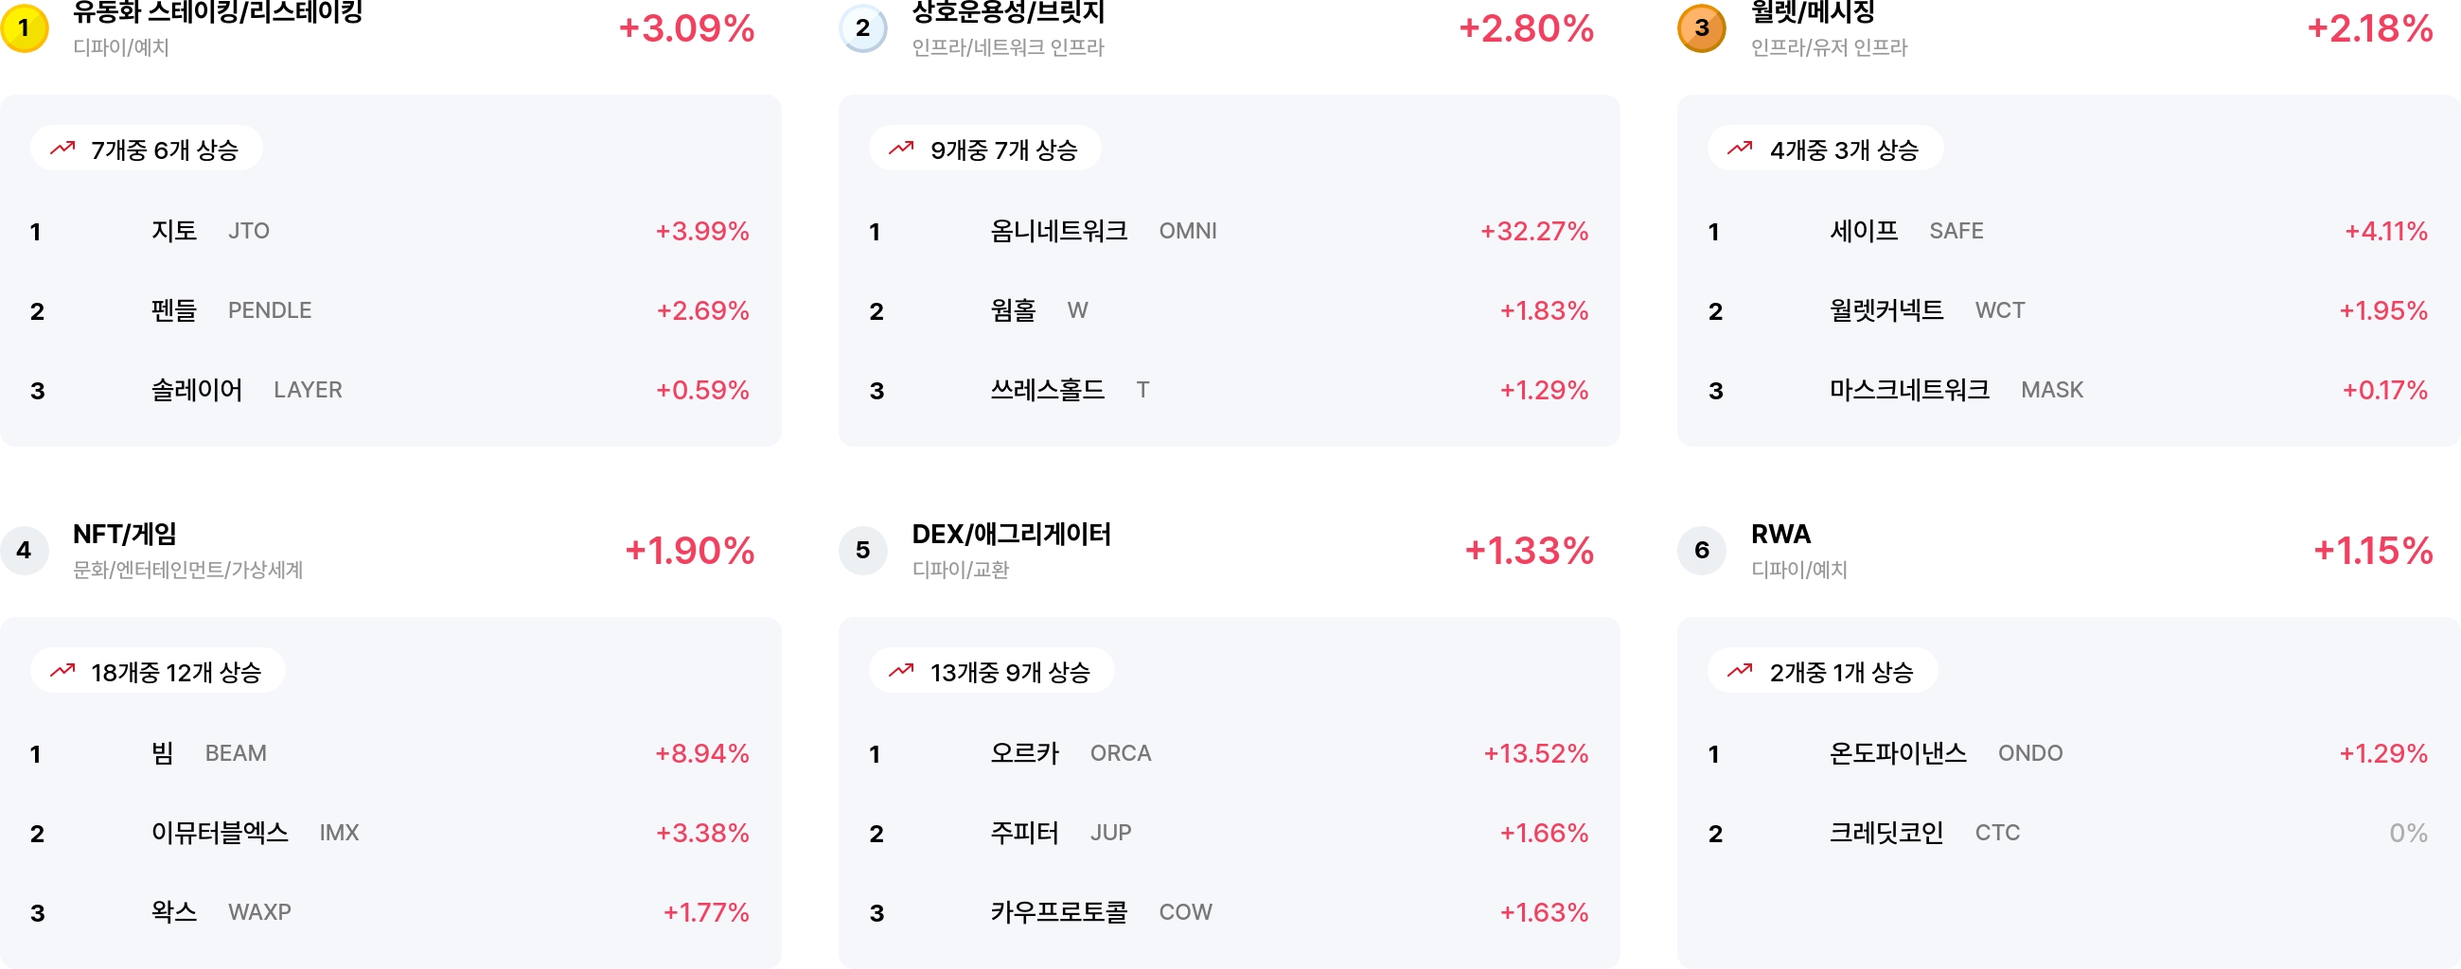
Task: Select the 옴니네트워크 OMNI row
Action: pos(1229,231)
